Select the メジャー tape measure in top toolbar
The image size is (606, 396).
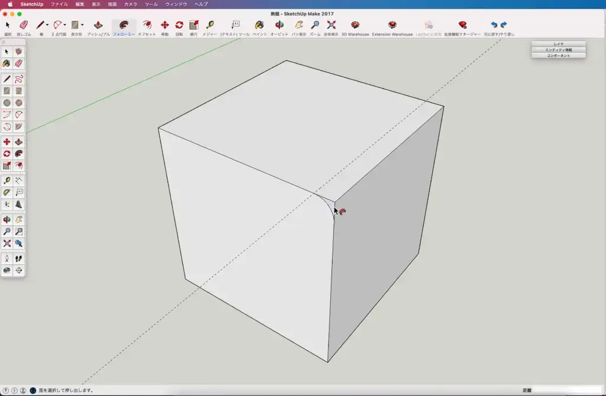(x=210, y=25)
